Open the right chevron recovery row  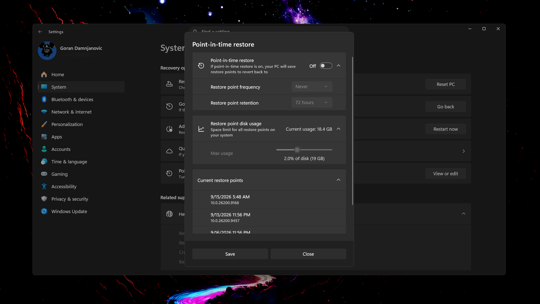463,151
